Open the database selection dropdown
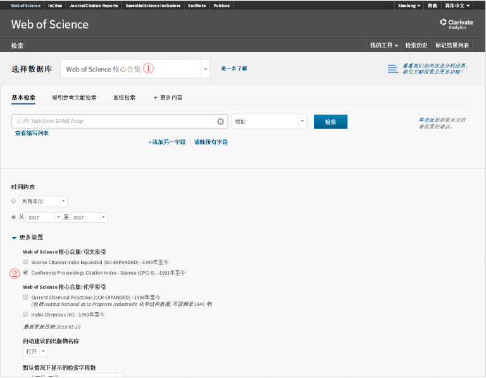Screen dimensions: 486x378 point(205,69)
